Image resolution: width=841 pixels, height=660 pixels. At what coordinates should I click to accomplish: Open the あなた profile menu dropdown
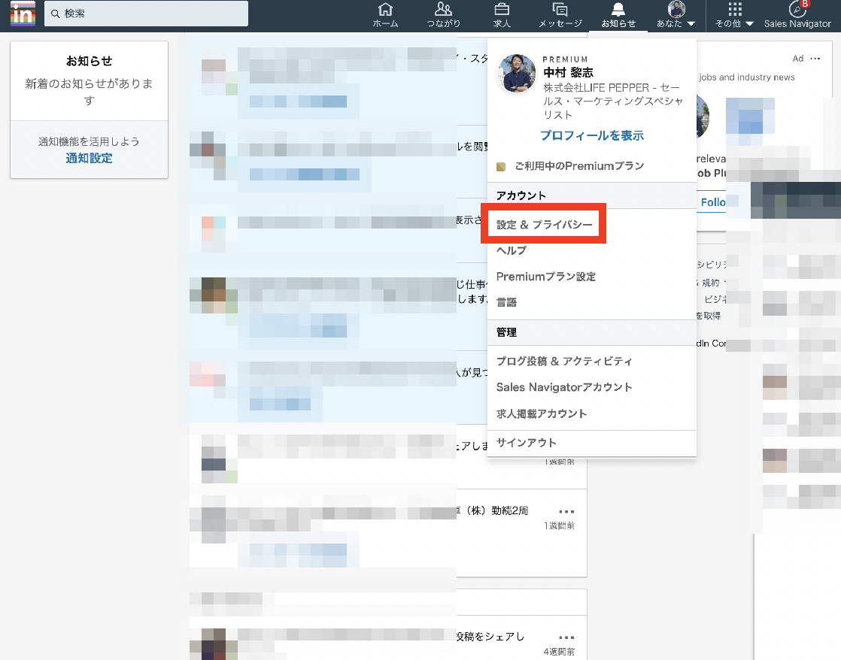tap(676, 15)
